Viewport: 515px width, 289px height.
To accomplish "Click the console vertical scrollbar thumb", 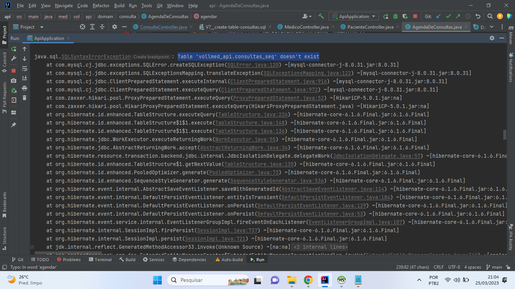I will point(505,134).
